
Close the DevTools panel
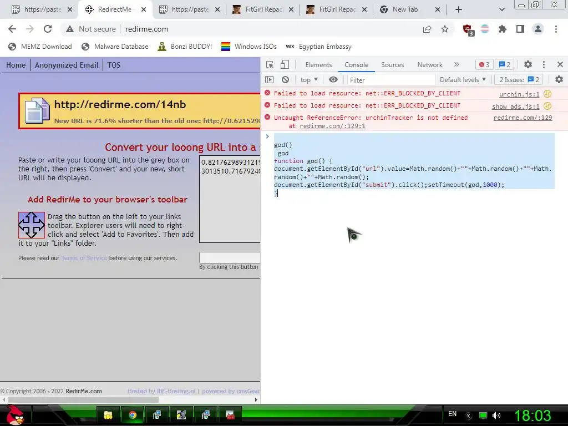[560, 64]
